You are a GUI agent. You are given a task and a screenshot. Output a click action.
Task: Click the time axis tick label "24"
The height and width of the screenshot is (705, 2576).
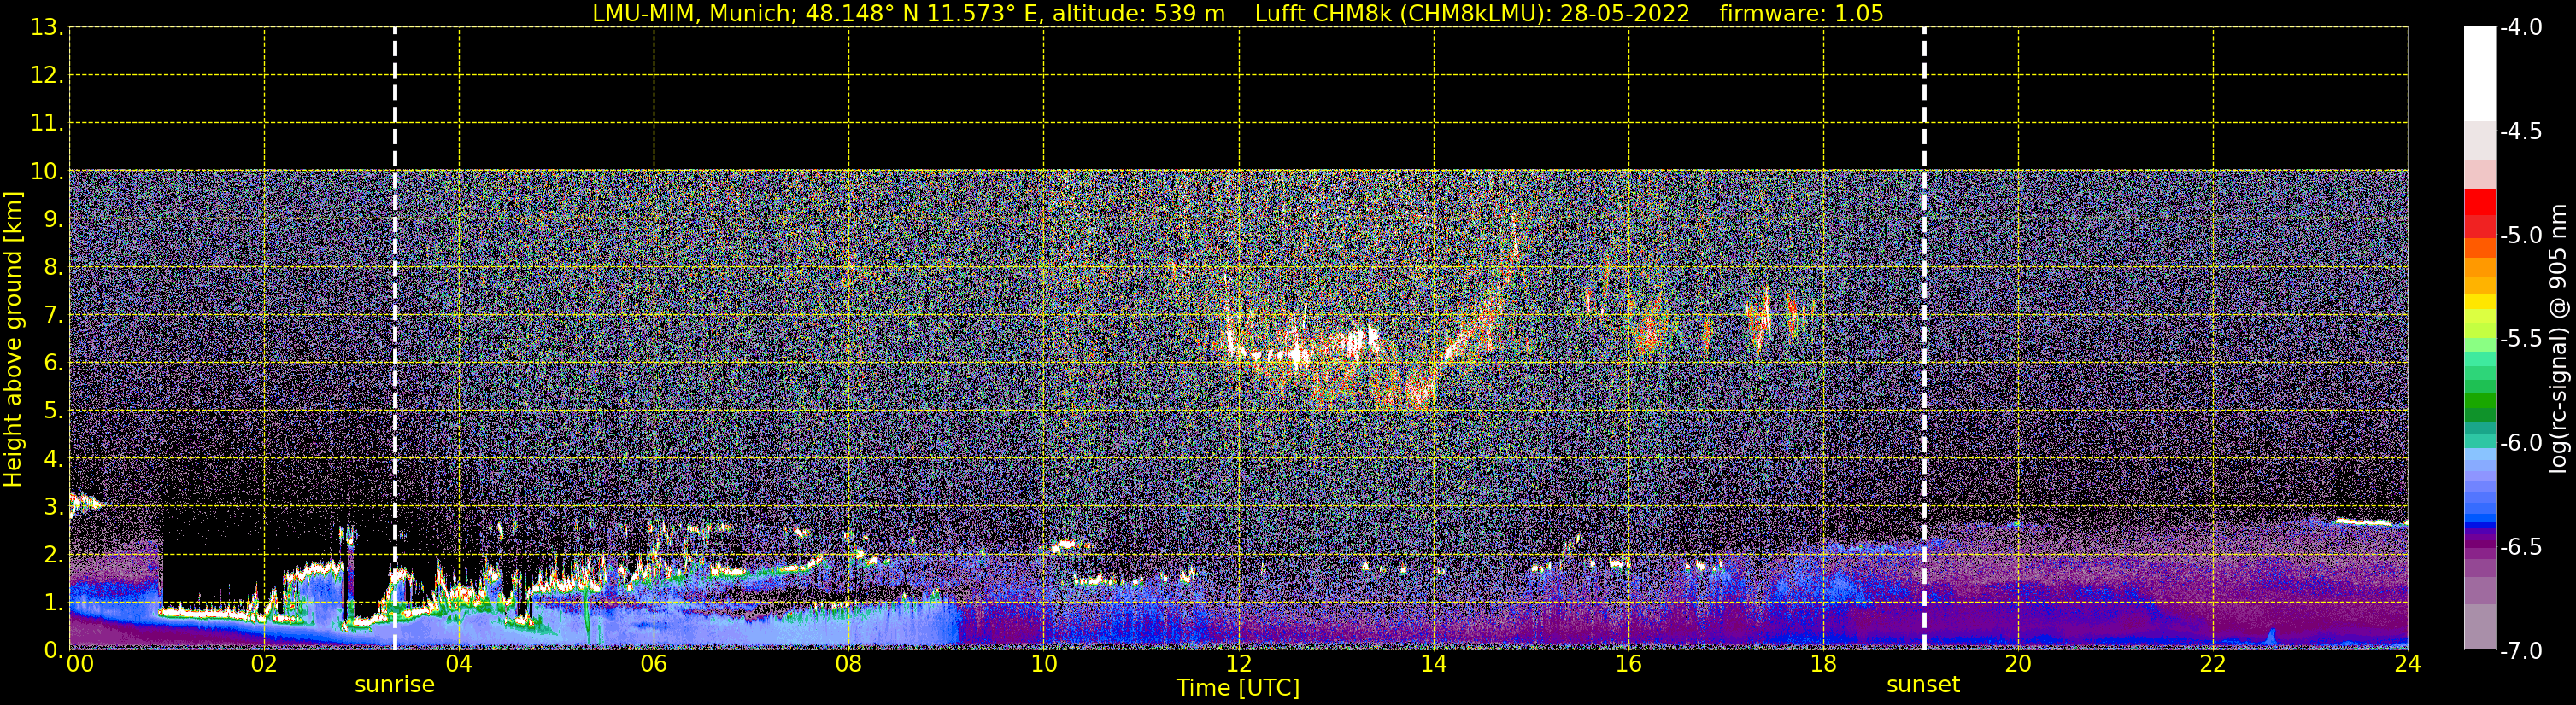coord(2408,664)
